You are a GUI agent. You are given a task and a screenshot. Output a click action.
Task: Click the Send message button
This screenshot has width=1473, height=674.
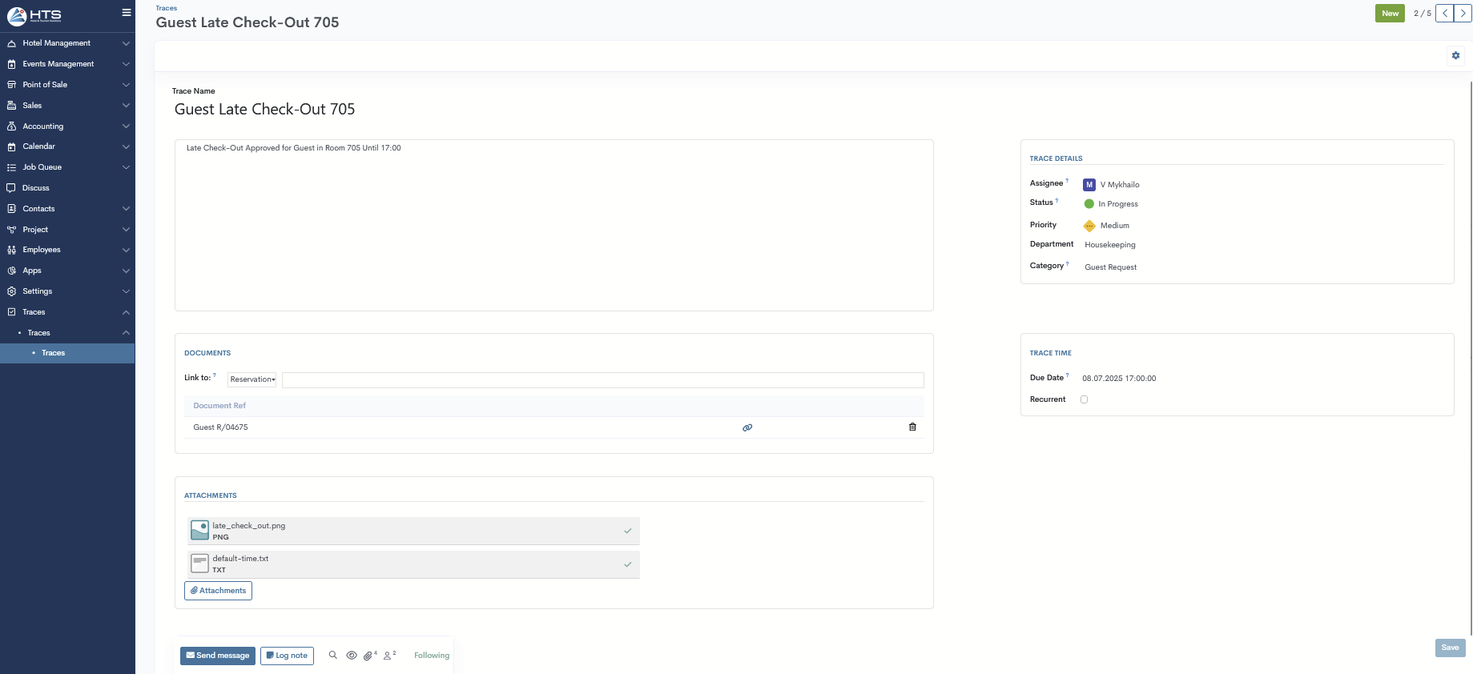coord(217,656)
